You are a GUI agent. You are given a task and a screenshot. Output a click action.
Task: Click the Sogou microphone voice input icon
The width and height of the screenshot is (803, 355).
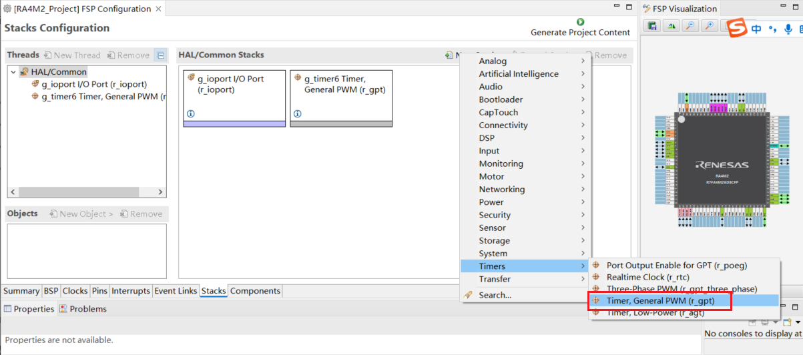coord(788,29)
